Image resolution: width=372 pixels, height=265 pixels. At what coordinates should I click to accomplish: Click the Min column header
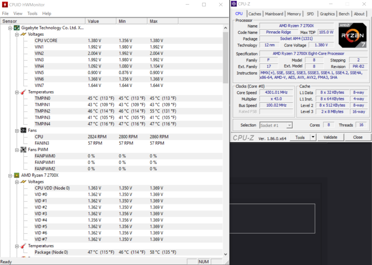click(x=131, y=21)
